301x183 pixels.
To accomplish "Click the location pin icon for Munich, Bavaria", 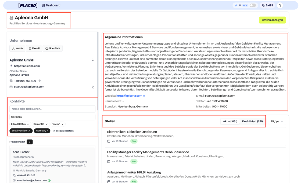I will [x=14, y=171].
